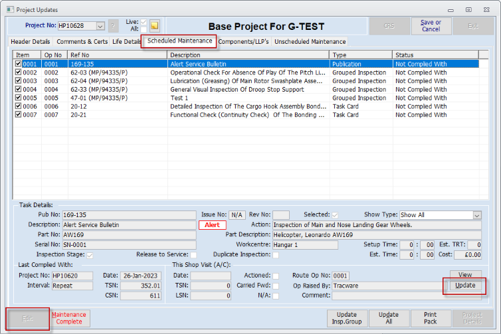Toggle checkbox for item 0004

point(18,89)
